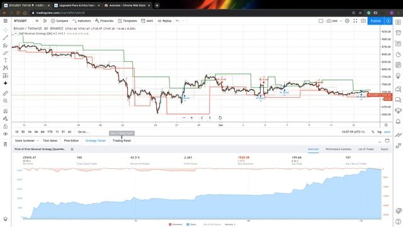Open the List of Trades tab
The width and height of the screenshot is (403, 227).
point(366,149)
